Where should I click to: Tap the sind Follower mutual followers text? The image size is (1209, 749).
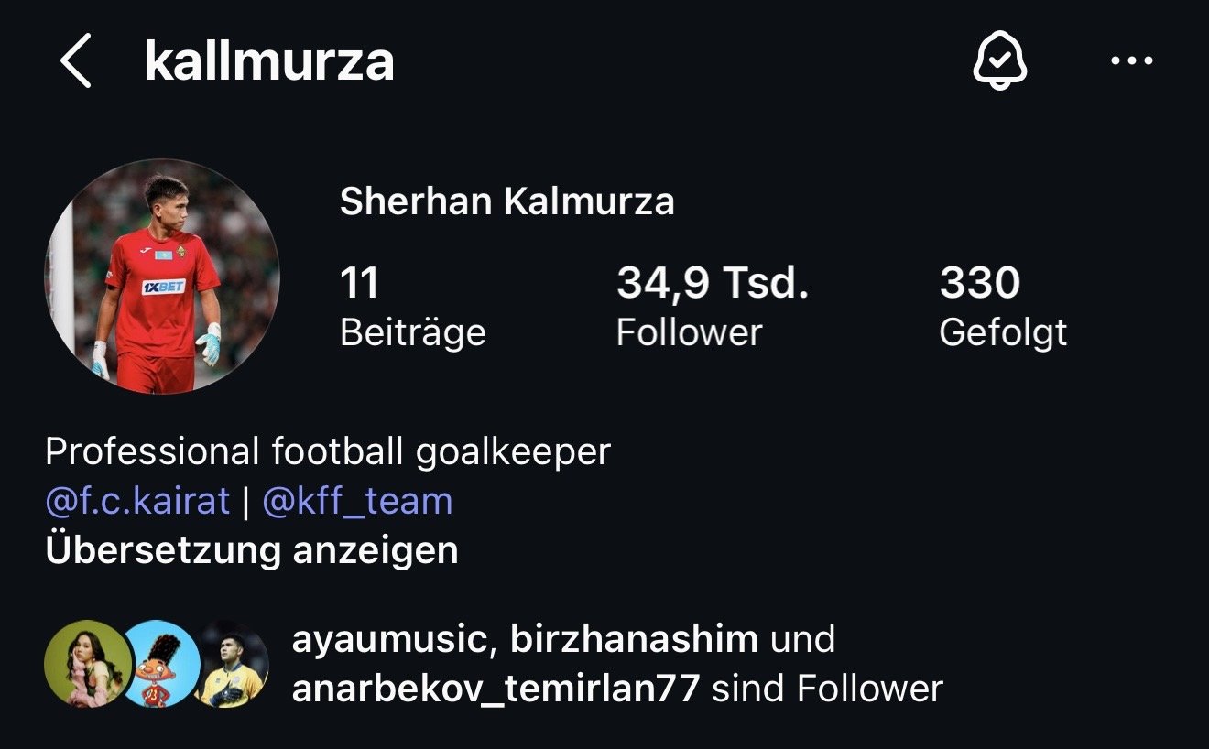pyautogui.click(x=827, y=688)
